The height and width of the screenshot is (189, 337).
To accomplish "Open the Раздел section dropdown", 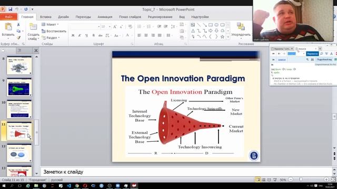I will pyautogui.click(x=51, y=38).
